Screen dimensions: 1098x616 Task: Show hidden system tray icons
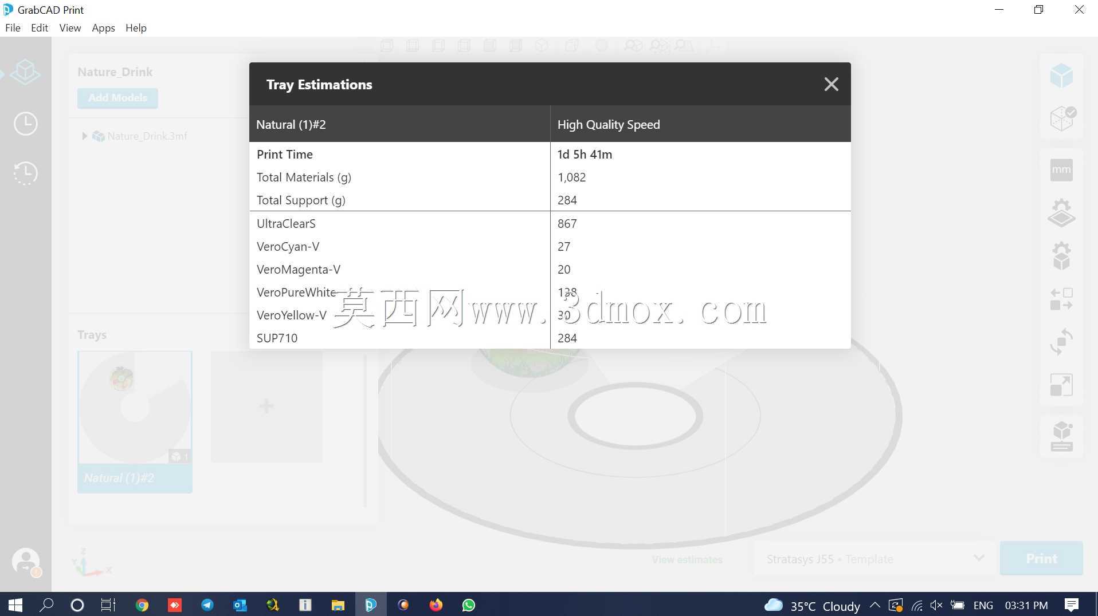(875, 605)
